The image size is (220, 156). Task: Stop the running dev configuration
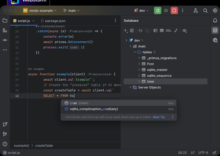click(174, 11)
